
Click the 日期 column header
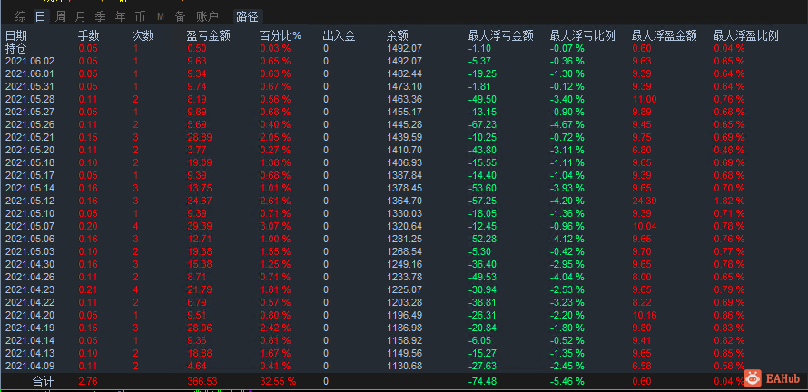16,35
